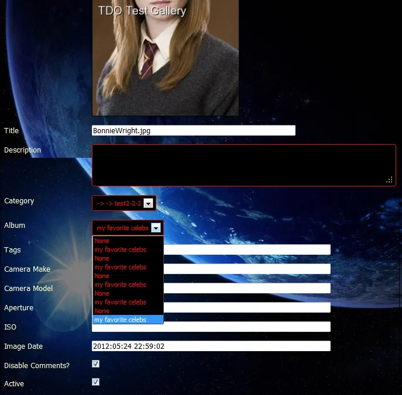Image resolution: width=402 pixels, height=395 pixels.
Task: Click the Active label
Action: tap(14, 384)
